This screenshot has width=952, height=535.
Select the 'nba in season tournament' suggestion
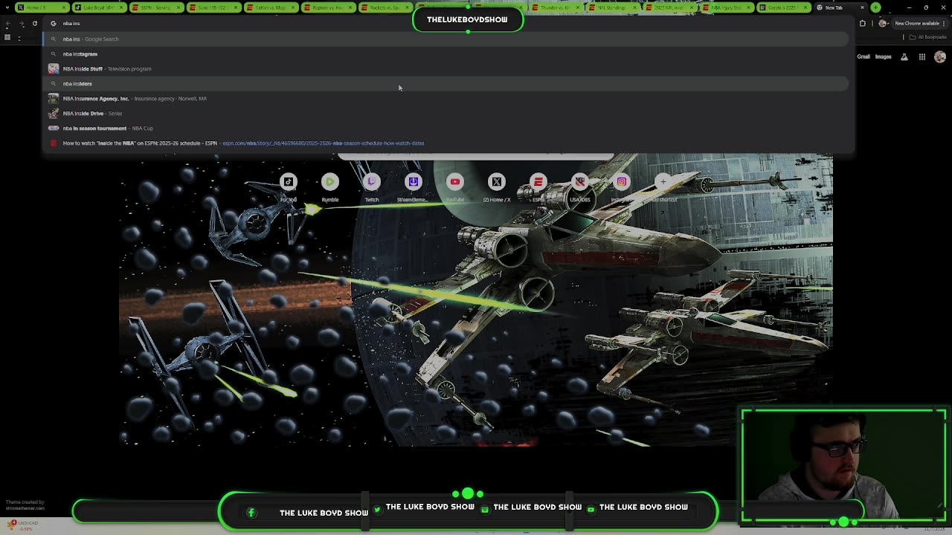point(446,128)
